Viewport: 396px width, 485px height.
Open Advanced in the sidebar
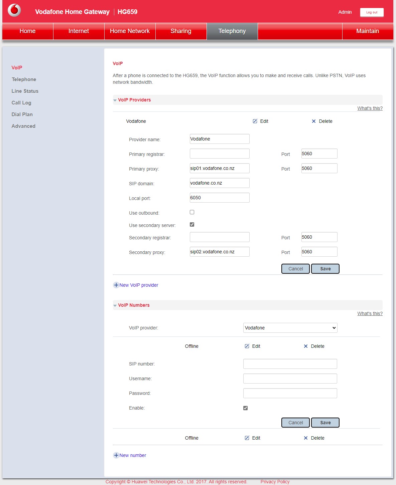tap(23, 126)
